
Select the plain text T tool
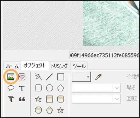22,88
